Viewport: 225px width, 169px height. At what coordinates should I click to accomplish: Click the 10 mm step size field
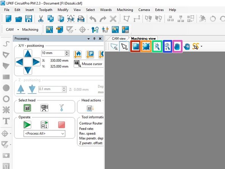[x=53, y=53]
